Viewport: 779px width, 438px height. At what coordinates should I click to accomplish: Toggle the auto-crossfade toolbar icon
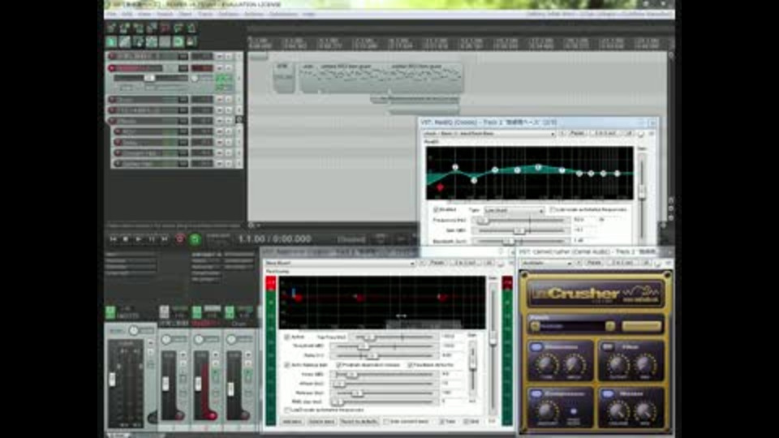point(111,41)
